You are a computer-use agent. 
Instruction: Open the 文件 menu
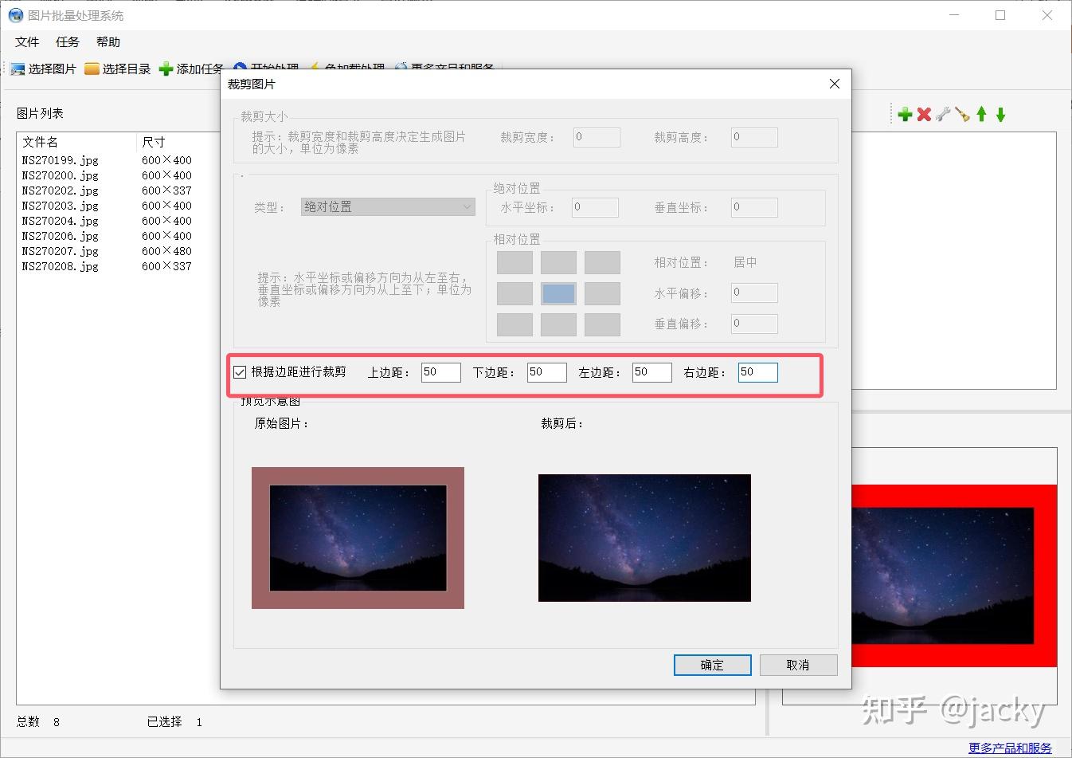(x=26, y=41)
